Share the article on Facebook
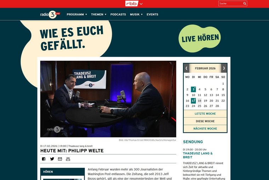Screen dimensions: 269x180 (44, 159)
